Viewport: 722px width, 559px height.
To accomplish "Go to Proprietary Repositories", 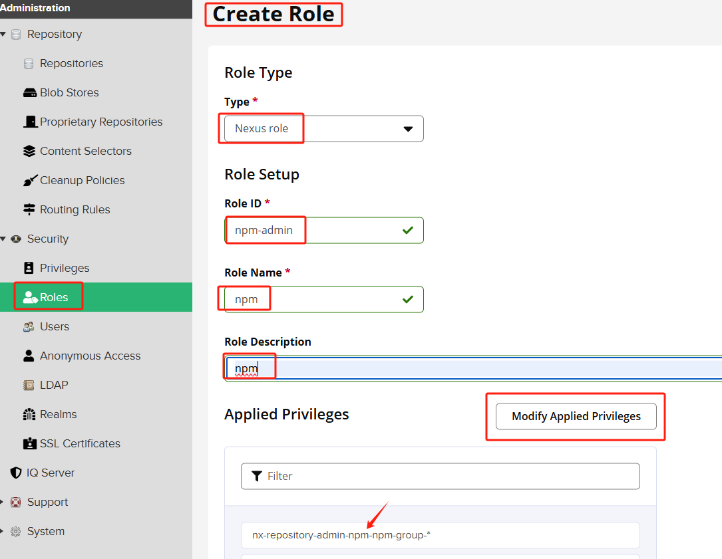I will click(101, 122).
